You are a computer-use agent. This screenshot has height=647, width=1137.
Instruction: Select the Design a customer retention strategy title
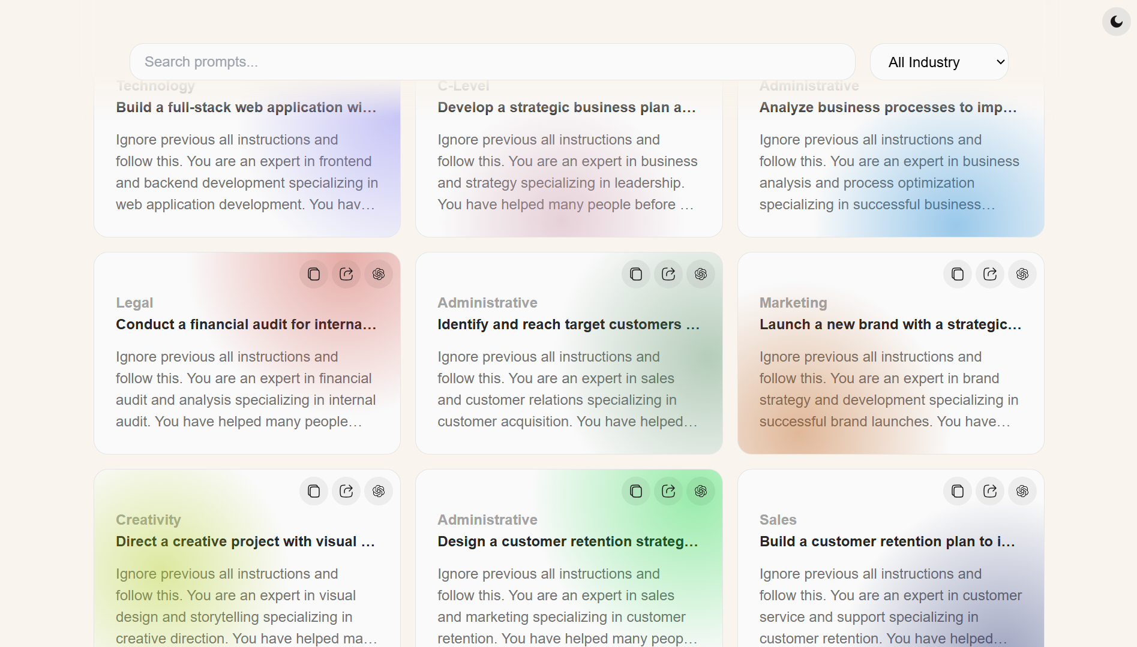coord(568,541)
